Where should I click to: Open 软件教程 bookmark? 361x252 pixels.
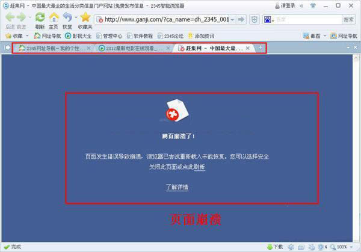pos(140,36)
